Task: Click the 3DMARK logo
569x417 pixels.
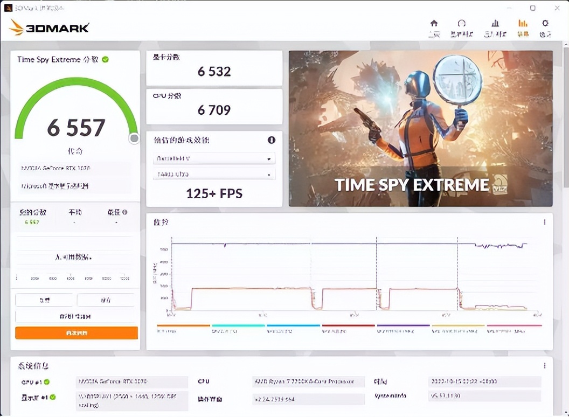Action: [50, 27]
